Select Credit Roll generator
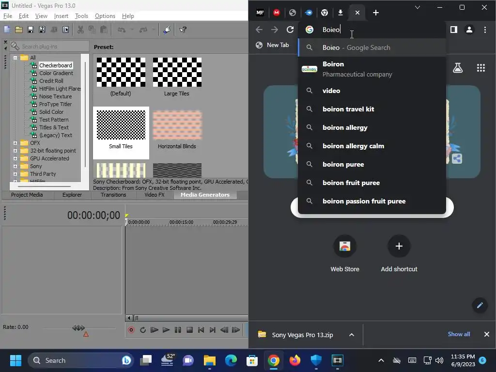This screenshot has width=496, height=372. 51,81
